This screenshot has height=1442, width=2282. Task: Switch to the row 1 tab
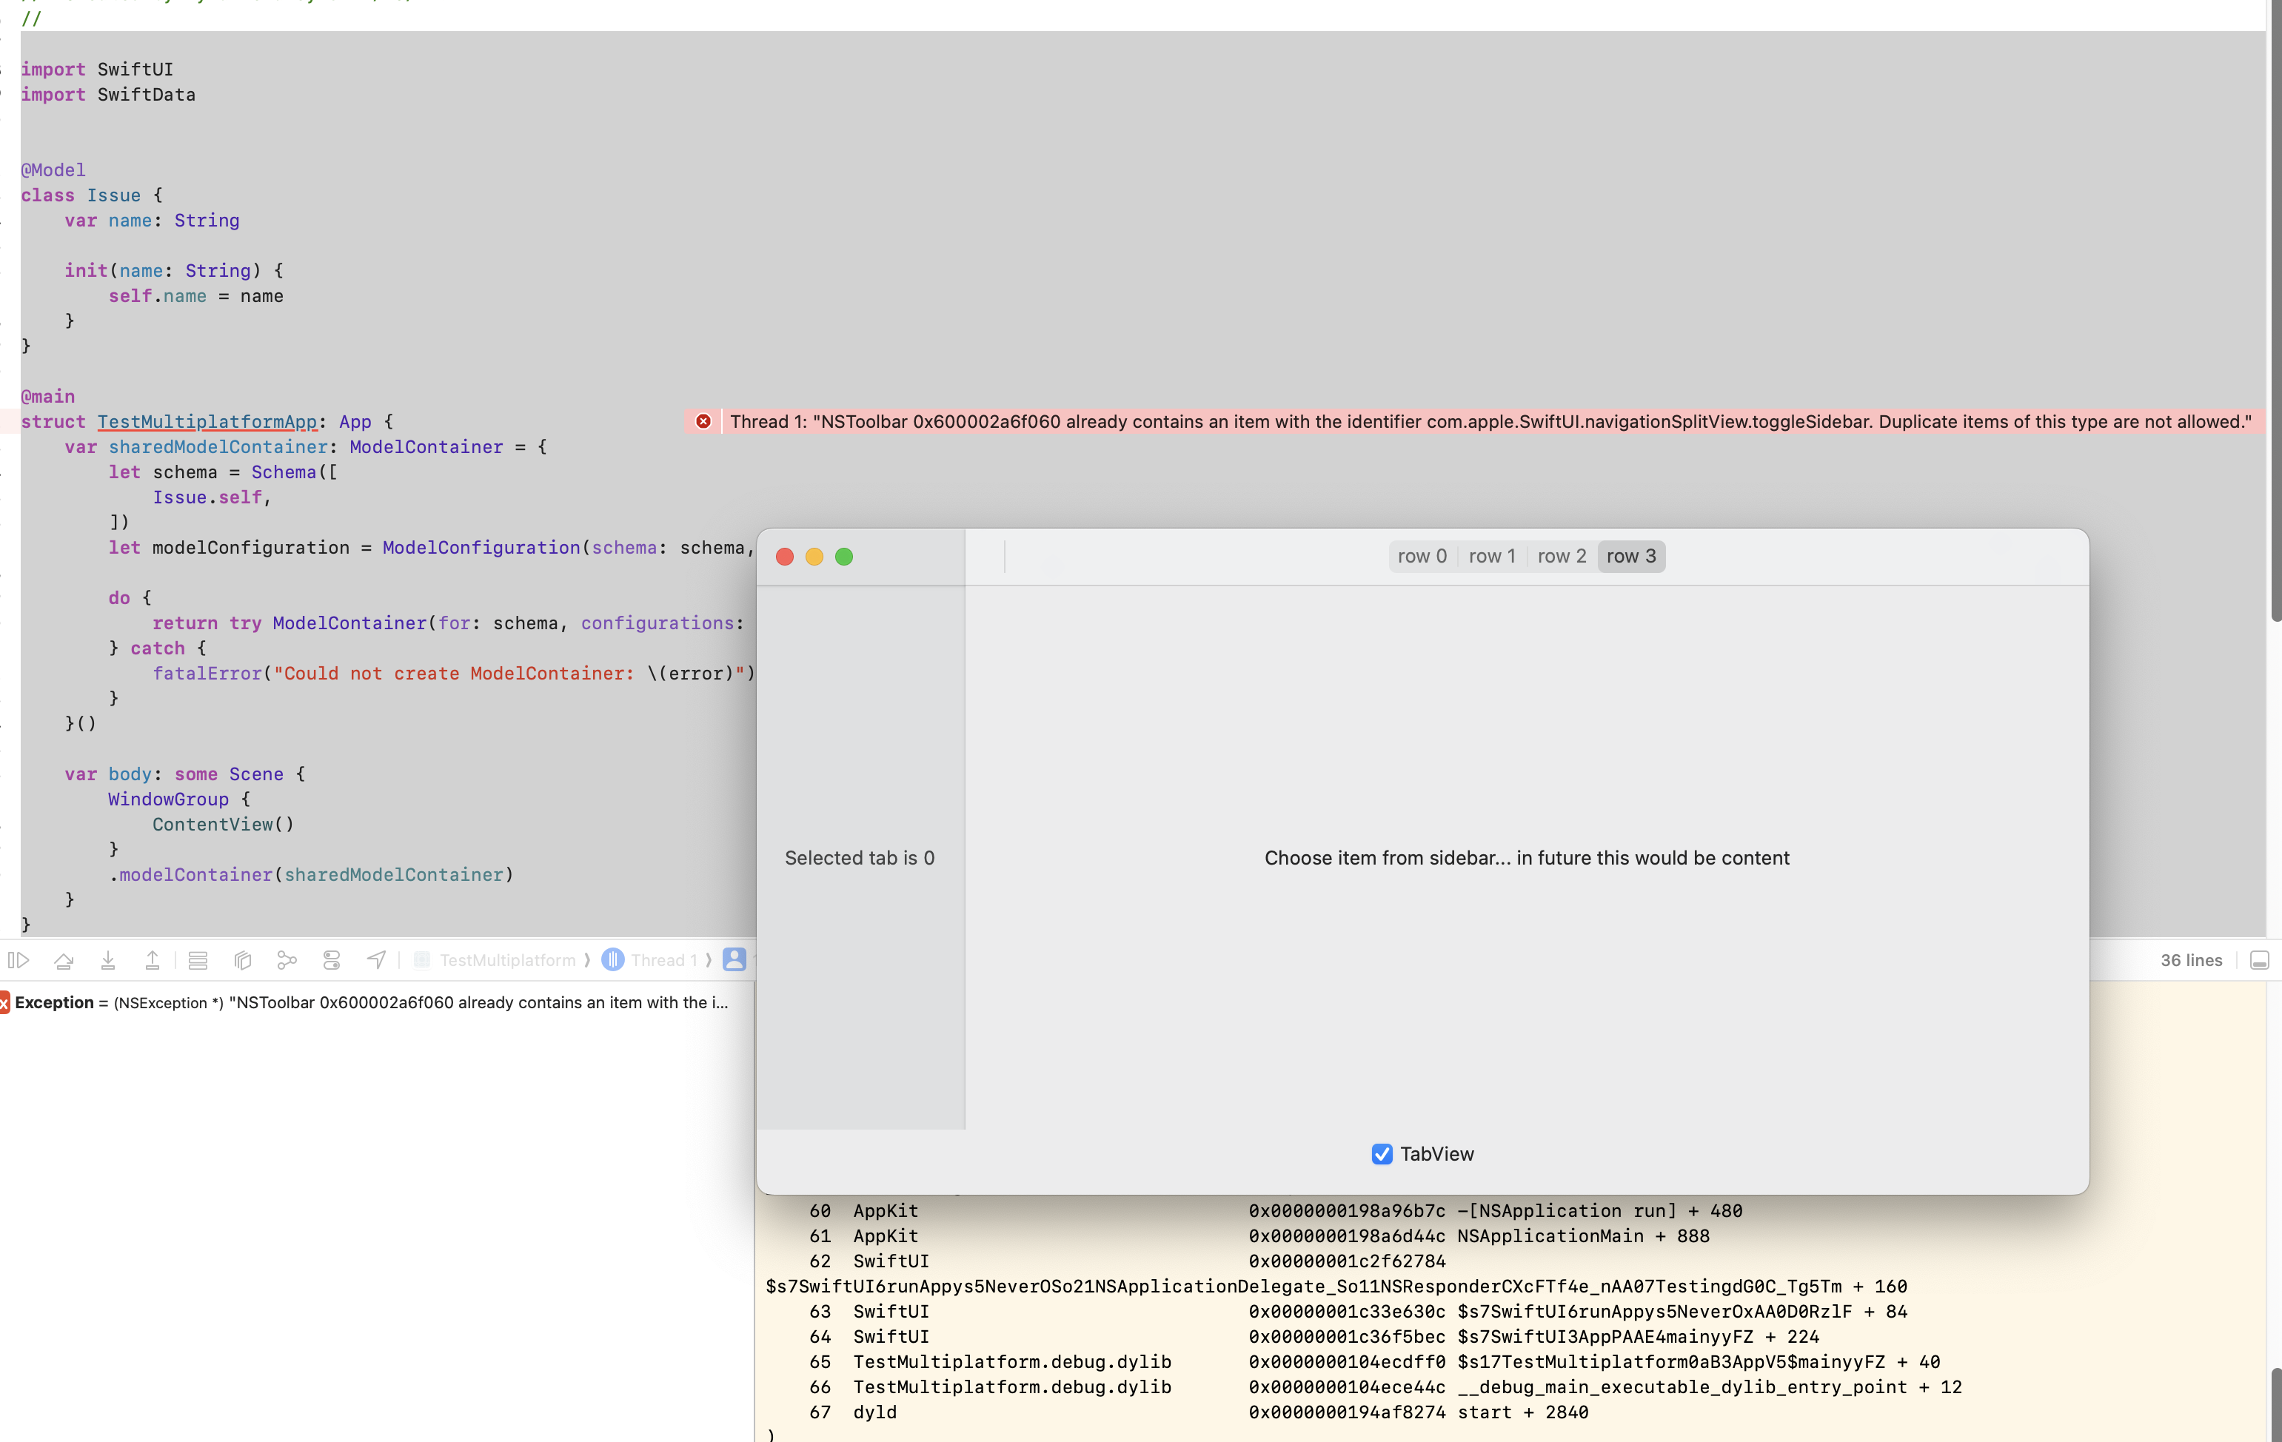[1492, 556]
